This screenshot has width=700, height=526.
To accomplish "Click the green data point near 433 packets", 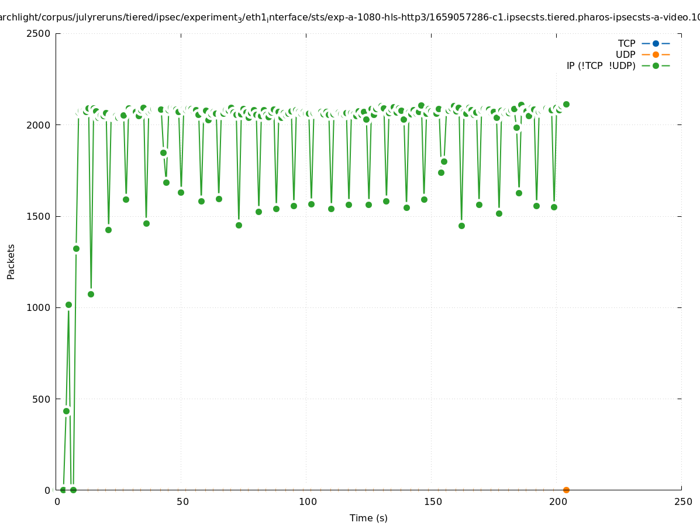I will tap(66, 411).
